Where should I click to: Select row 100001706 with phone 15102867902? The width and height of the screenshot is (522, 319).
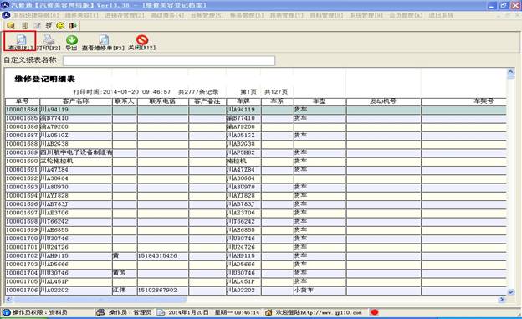[x=256, y=291]
